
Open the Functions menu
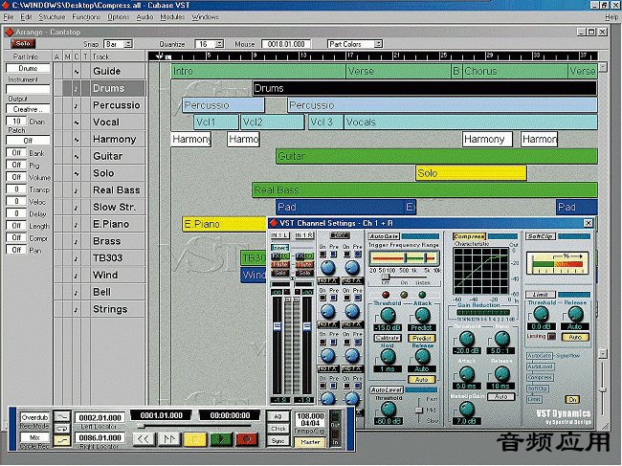tap(86, 17)
